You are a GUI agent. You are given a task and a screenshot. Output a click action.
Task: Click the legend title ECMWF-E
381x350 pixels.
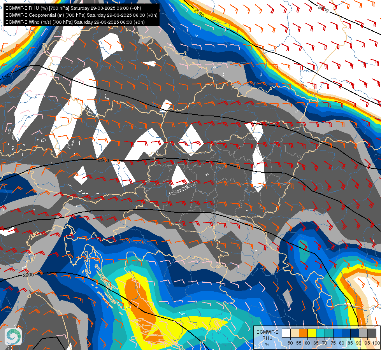(267, 332)
